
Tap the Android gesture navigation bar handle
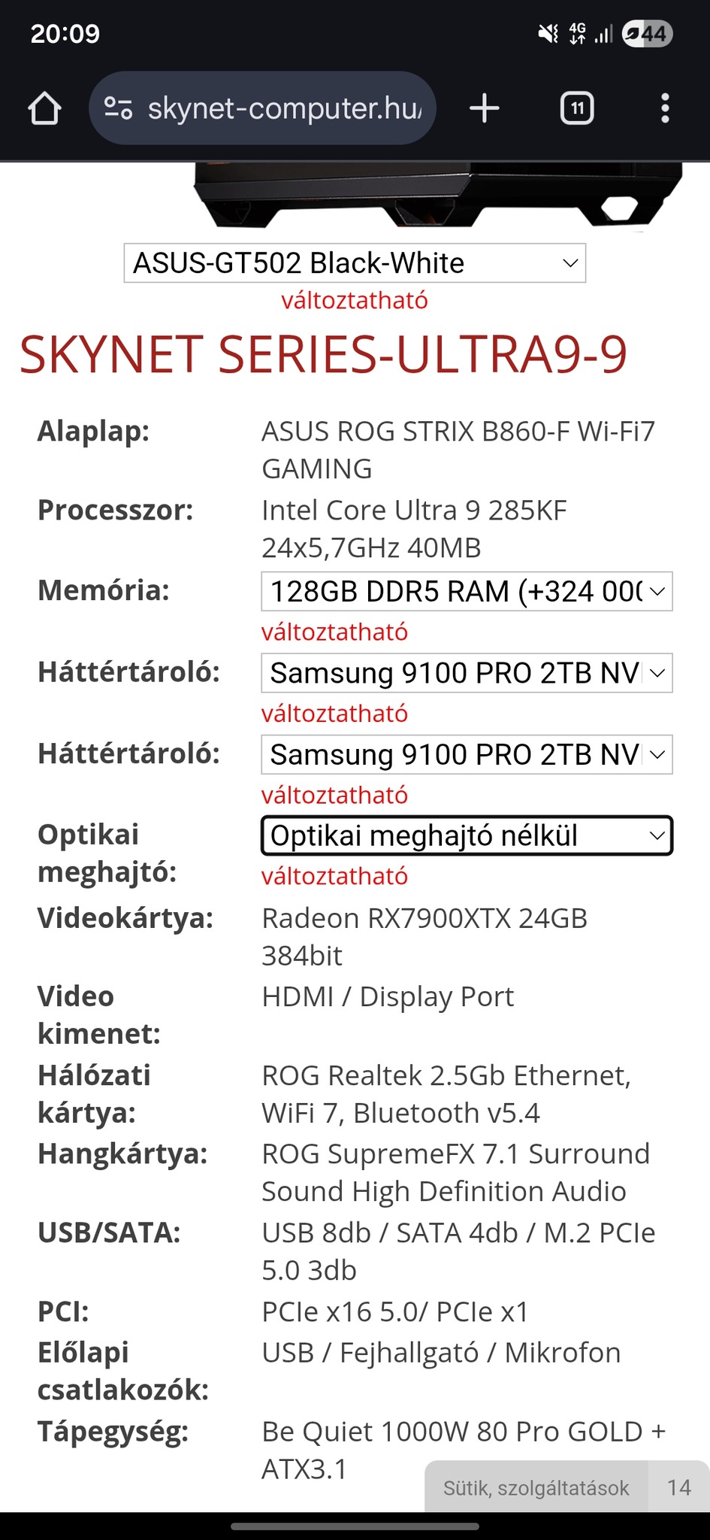355,1526
